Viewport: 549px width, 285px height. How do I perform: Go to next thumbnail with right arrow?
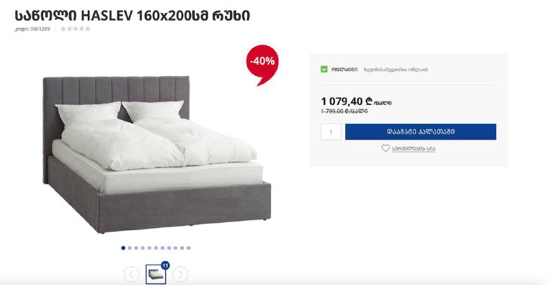(180, 275)
